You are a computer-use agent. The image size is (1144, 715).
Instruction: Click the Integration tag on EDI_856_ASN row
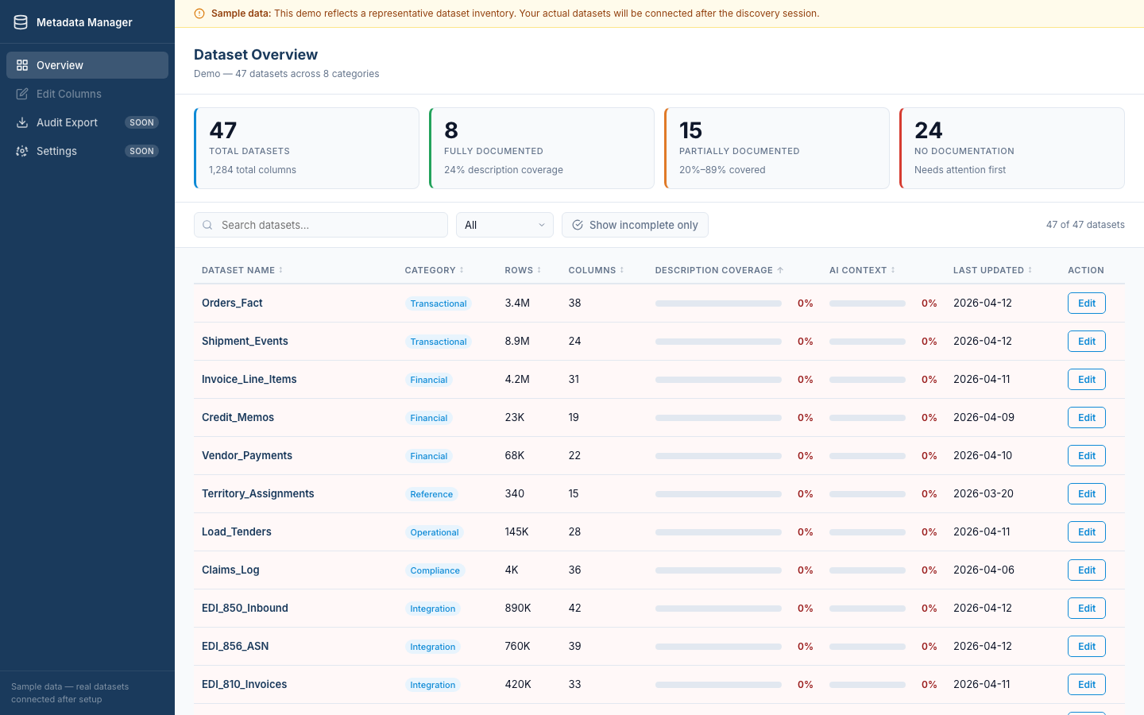(433, 647)
